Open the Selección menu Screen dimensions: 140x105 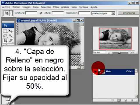click(x=46, y=7)
